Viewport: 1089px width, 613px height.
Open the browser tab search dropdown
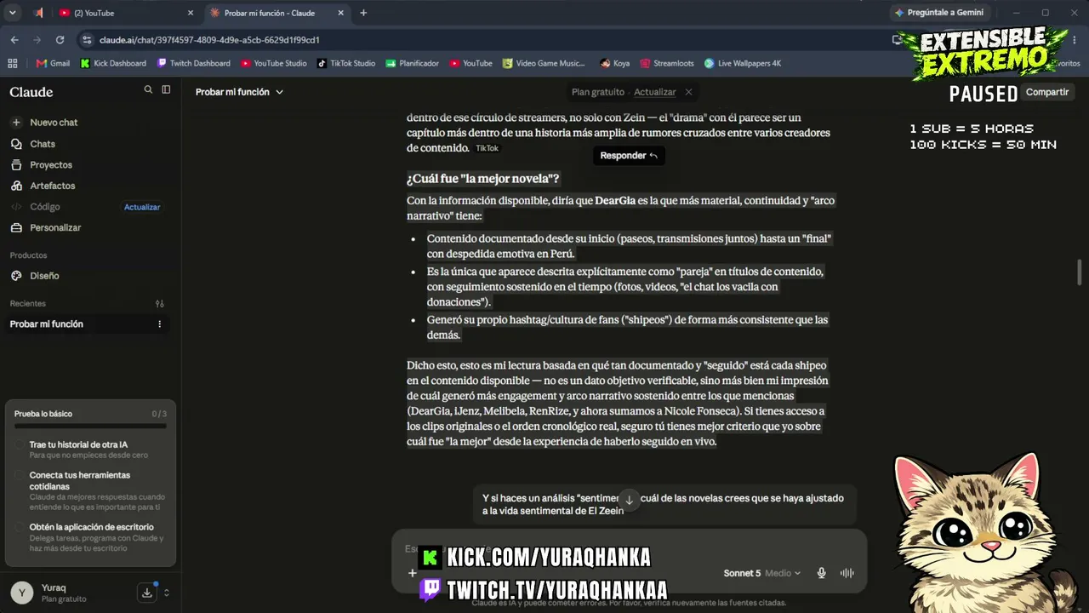[12, 13]
